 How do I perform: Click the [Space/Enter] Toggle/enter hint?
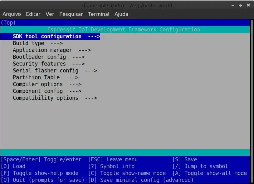41,159
